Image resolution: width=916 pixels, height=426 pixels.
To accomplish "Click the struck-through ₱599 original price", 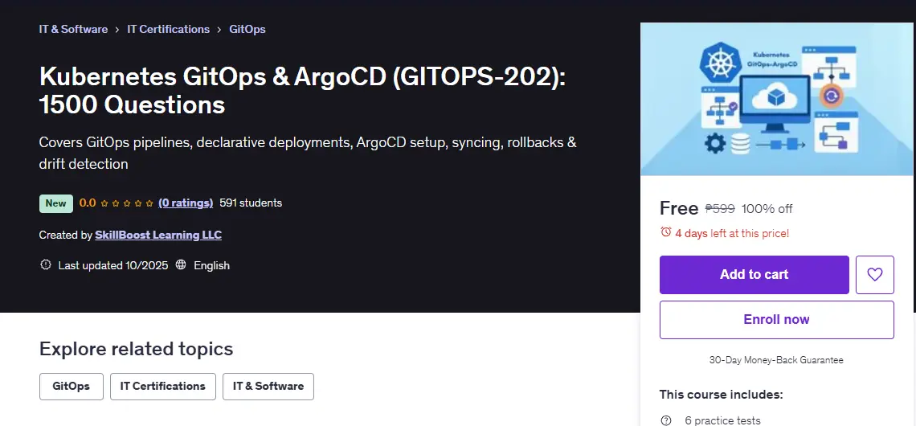I will [x=720, y=209].
